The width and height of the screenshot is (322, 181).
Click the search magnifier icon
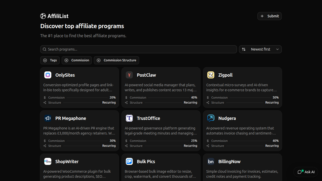pyautogui.click(x=45, y=49)
